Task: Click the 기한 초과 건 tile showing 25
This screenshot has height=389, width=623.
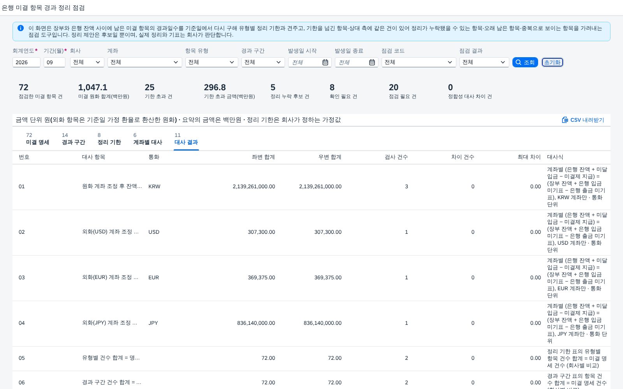Action: (x=158, y=91)
